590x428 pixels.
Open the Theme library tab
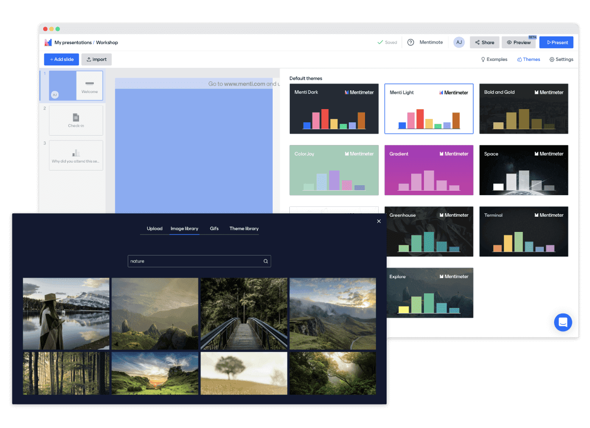(x=244, y=228)
